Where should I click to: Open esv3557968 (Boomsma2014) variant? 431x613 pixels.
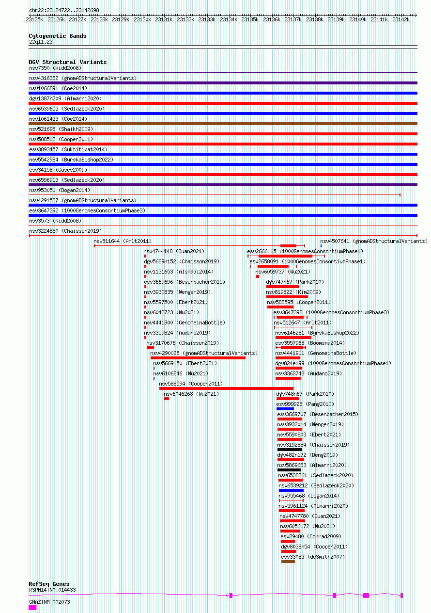tap(310, 343)
